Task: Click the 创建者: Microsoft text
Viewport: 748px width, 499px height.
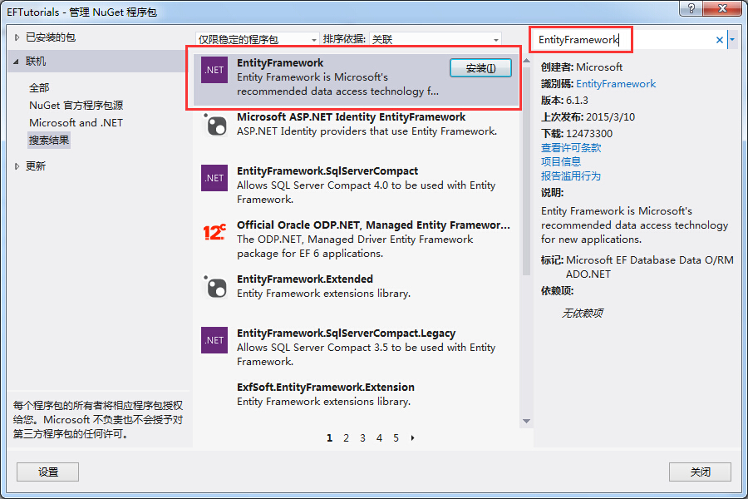Action: (x=582, y=67)
